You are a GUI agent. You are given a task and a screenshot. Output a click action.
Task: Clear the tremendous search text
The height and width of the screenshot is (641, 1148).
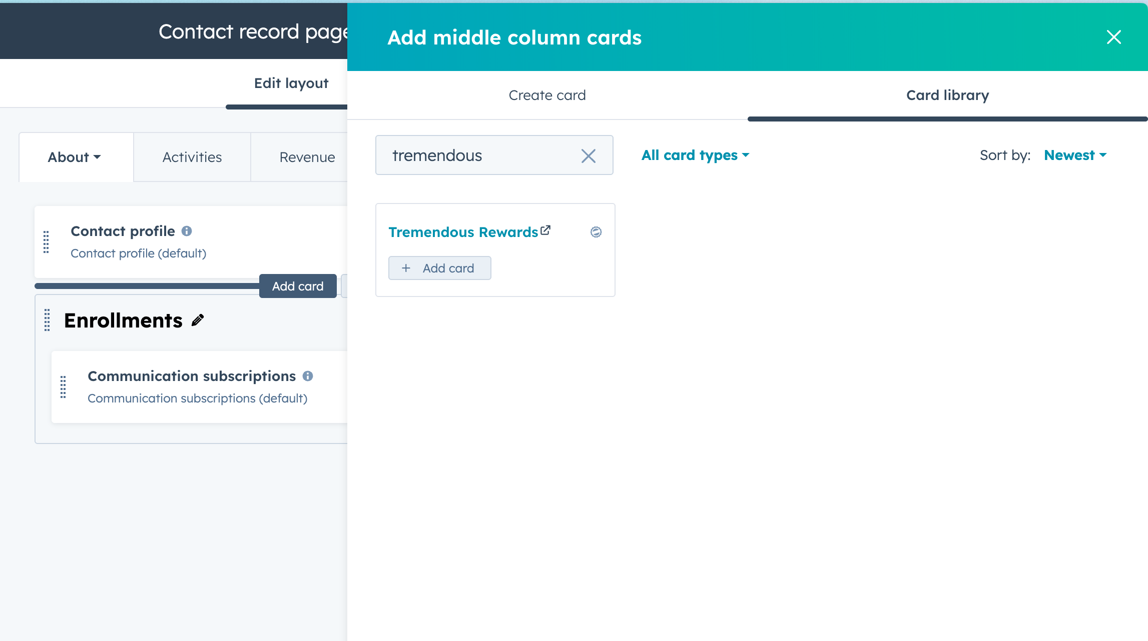click(x=588, y=156)
